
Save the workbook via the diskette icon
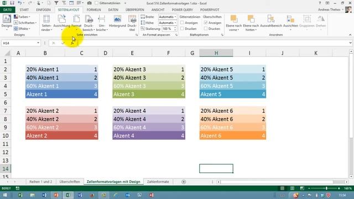12,3
